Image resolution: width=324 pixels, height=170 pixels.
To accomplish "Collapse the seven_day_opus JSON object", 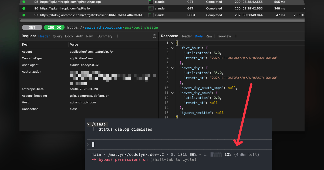I will [173, 93].
